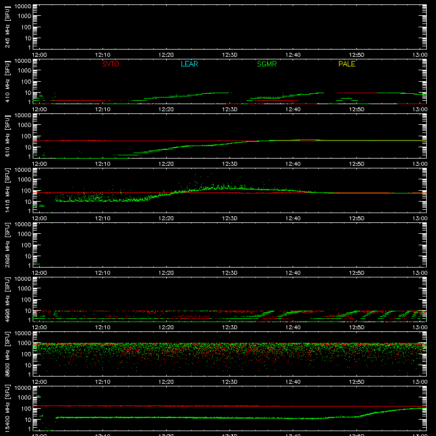Select the 245 MHz [SFU] axis title
436x436 pixels.
tap(8, 27)
